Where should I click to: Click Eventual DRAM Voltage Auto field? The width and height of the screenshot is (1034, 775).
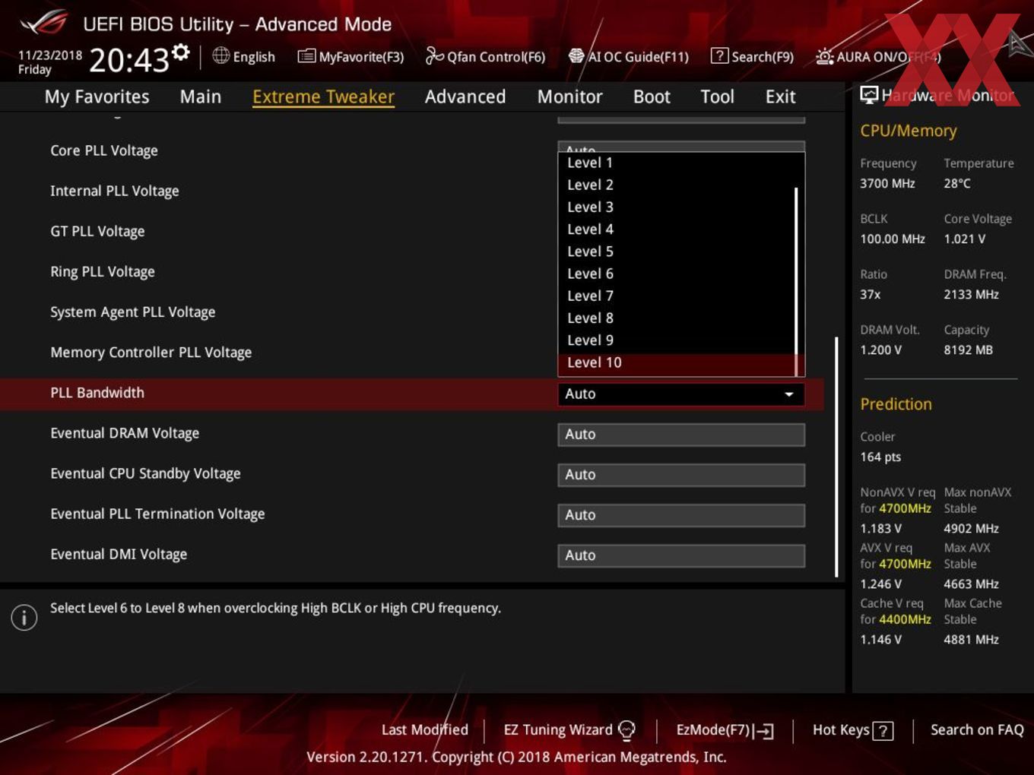tap(681, 435)
